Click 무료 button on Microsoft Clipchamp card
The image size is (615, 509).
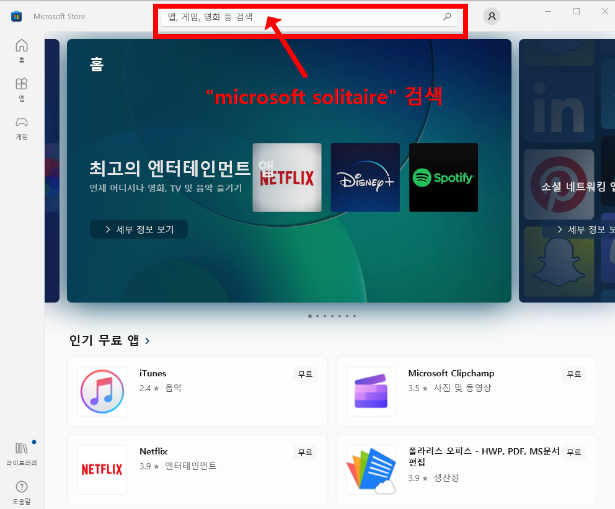(x=574, y=374)
